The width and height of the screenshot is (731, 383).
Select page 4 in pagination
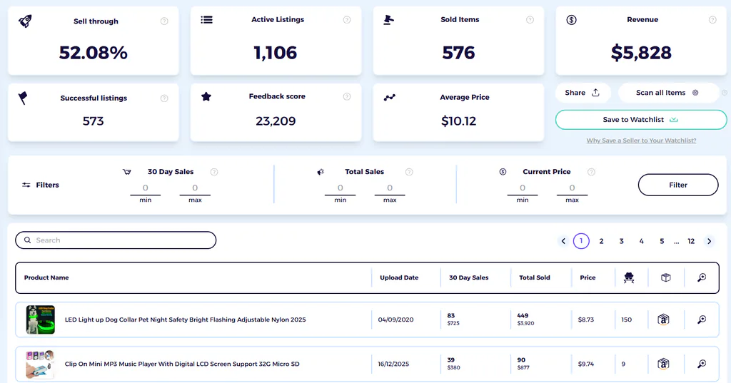642,241
